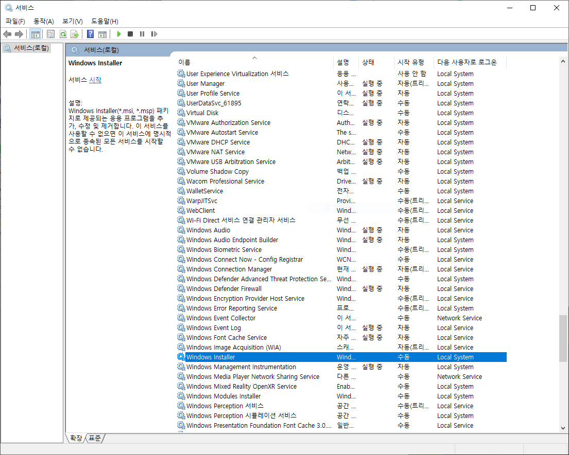This screenshot has height=455, width=569.
Task: Click the gear icon of Volume Shadow Copy
Action: click(181, 171)
